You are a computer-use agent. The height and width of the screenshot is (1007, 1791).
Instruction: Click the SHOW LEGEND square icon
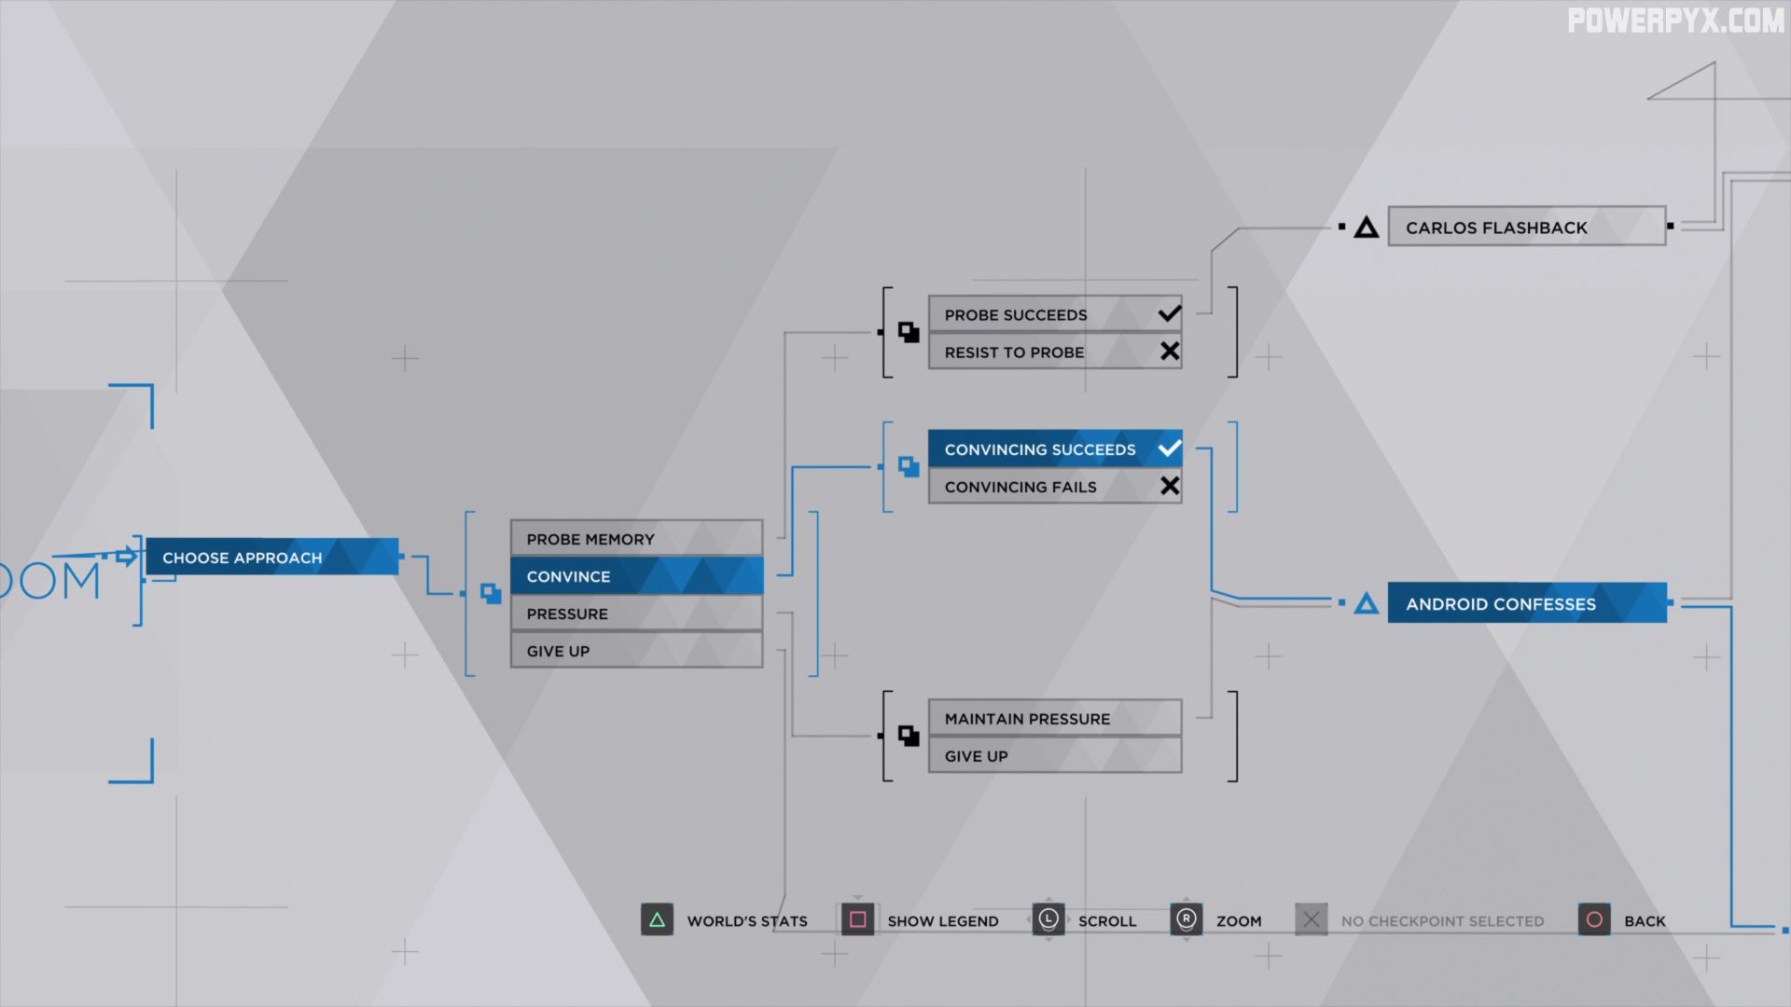857,919
